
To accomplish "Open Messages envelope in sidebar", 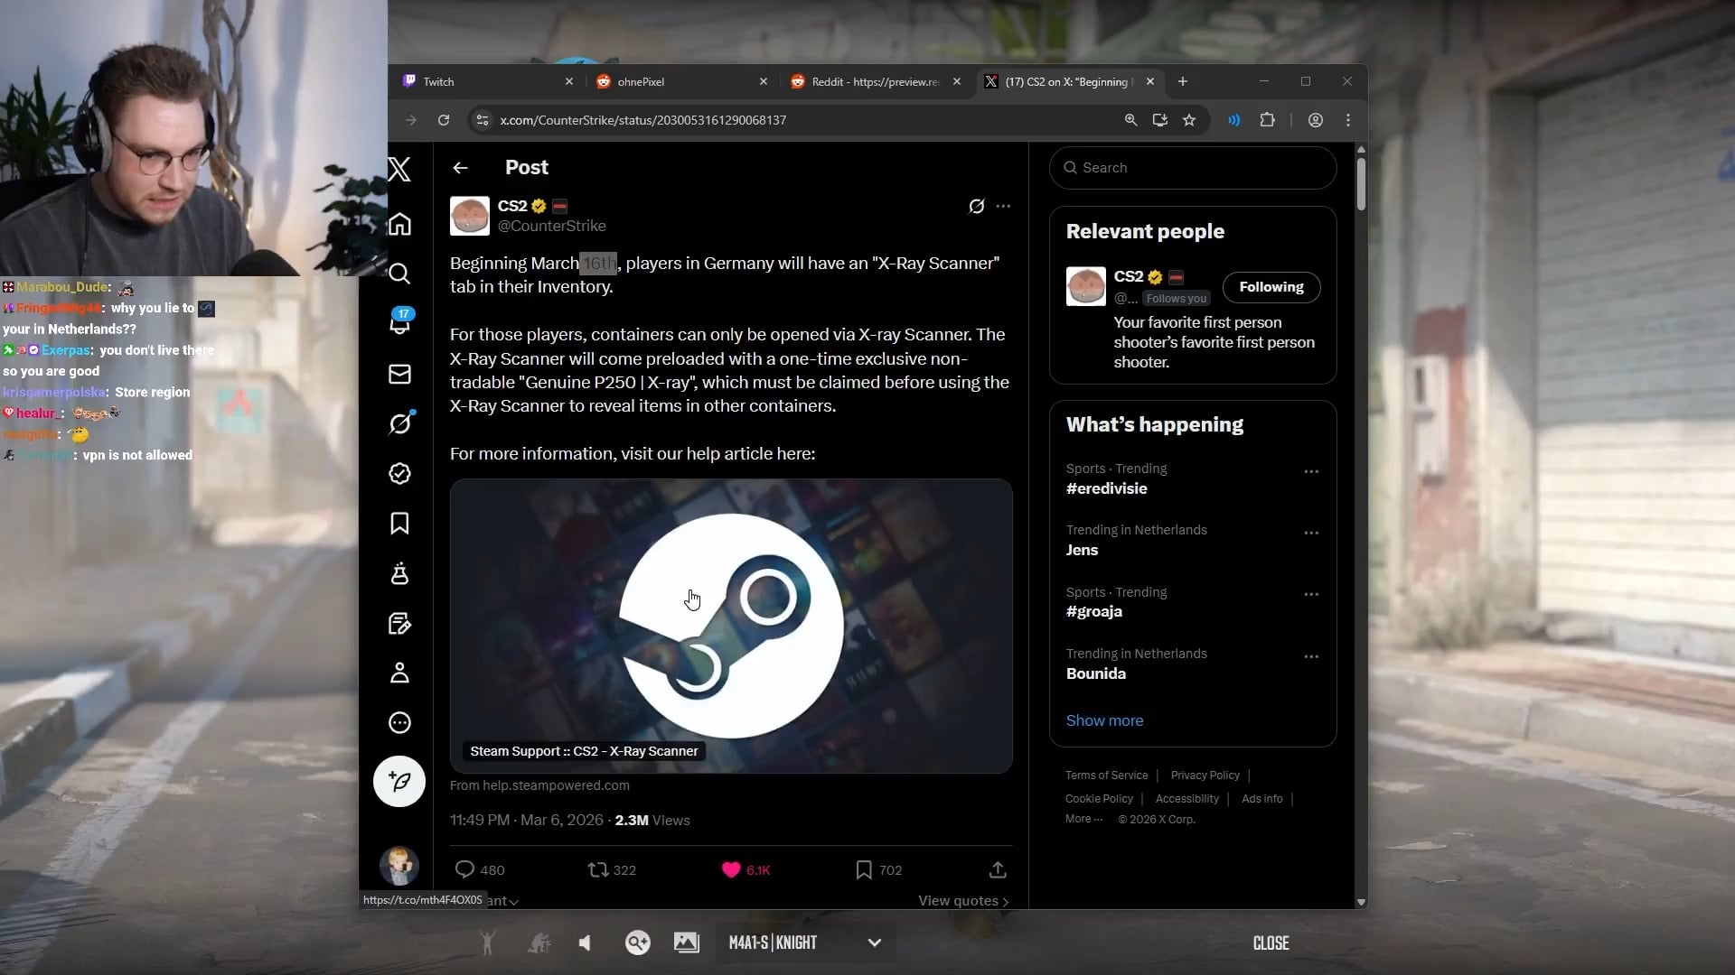I will click(x=399, y=374).
